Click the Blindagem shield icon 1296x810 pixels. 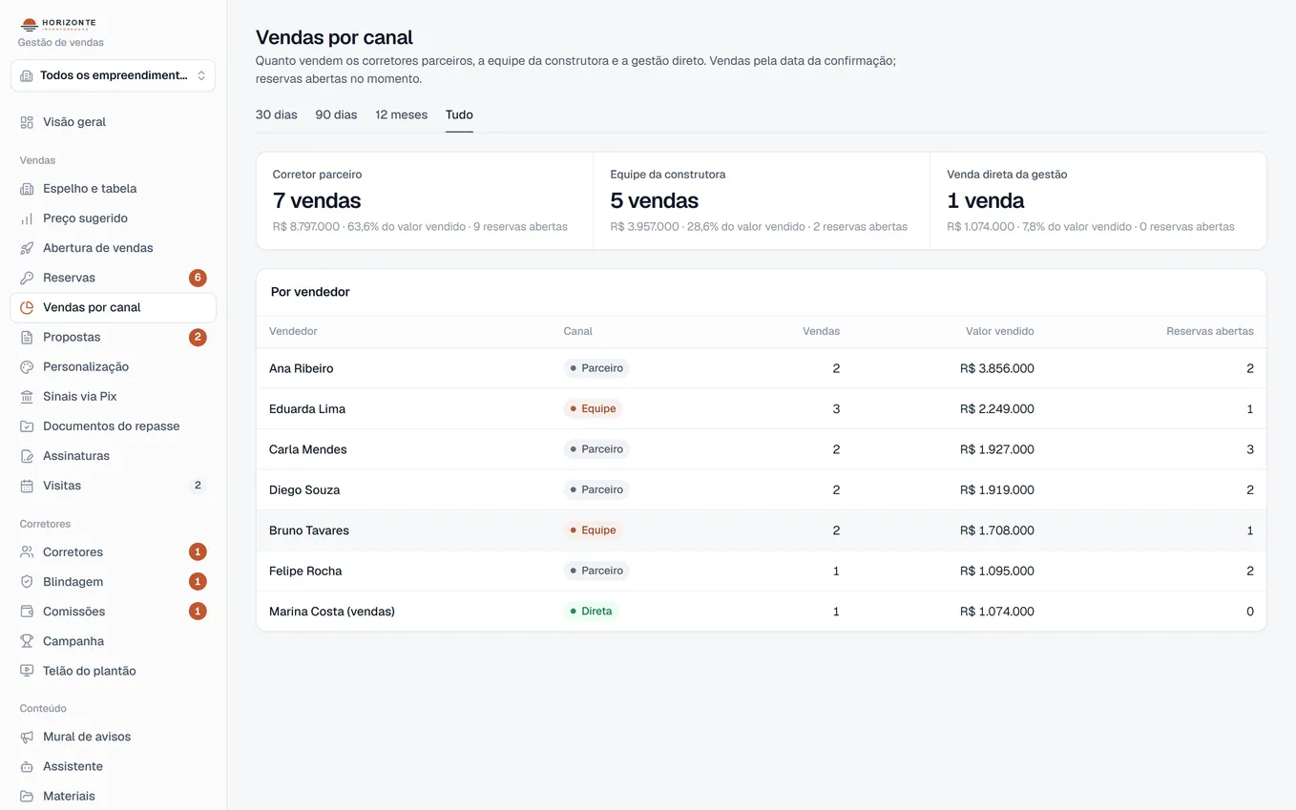pyautogui.click(x=27, y=582)
